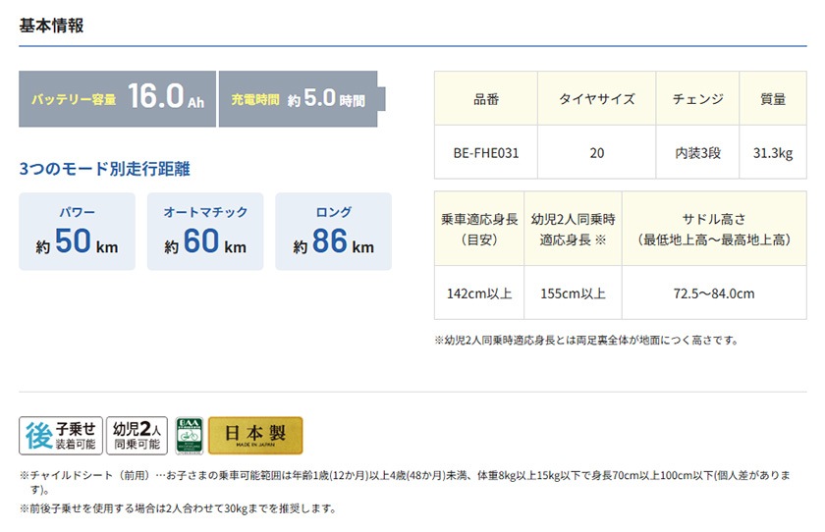Viewport: 825px width, 532px height.
Task: Click the 質量 column header
Action: point(772,99)
